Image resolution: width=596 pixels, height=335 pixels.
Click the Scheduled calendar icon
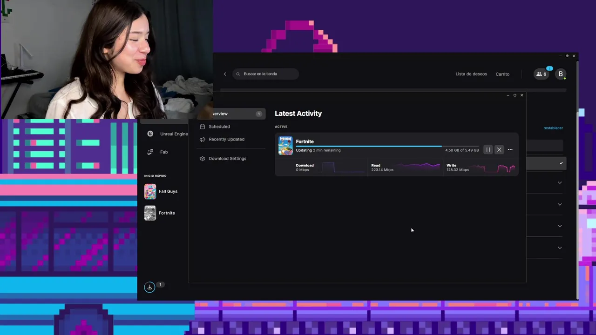click(202, 127)
